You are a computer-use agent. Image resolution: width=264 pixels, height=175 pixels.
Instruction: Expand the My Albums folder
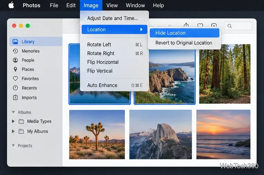coord(13,131)
